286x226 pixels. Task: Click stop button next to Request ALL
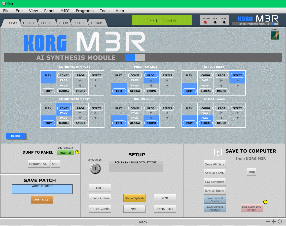55,164
